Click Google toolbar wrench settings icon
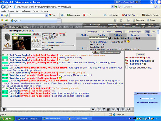 point(105,15)
